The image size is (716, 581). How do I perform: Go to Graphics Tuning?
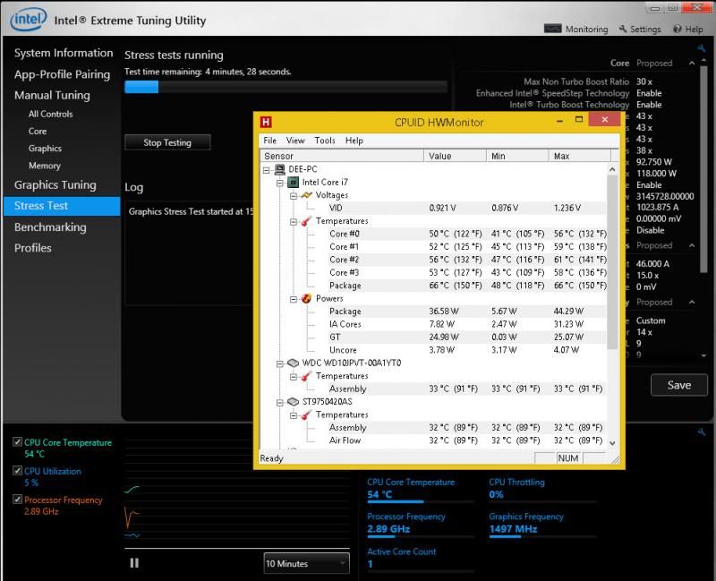pyautogui.click(x=55, y=185)
